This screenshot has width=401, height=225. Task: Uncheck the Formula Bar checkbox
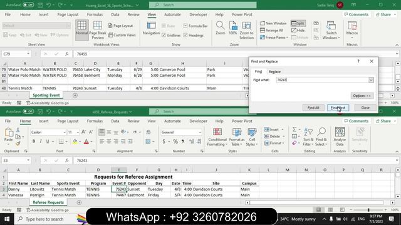(185, 26)
